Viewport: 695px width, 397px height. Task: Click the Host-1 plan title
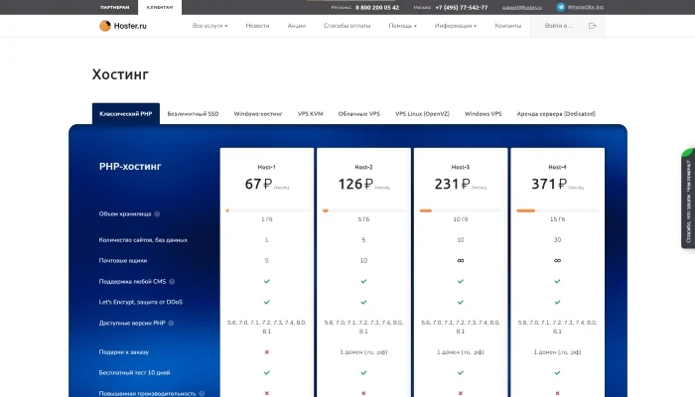pyautogui.click(x=267, y=167)
